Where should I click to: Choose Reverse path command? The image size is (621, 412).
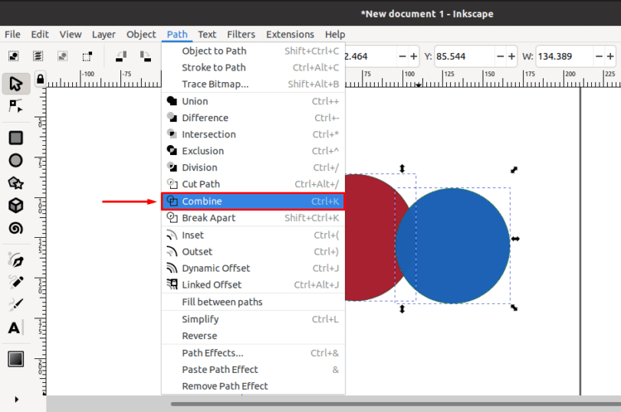click(253, 336)
